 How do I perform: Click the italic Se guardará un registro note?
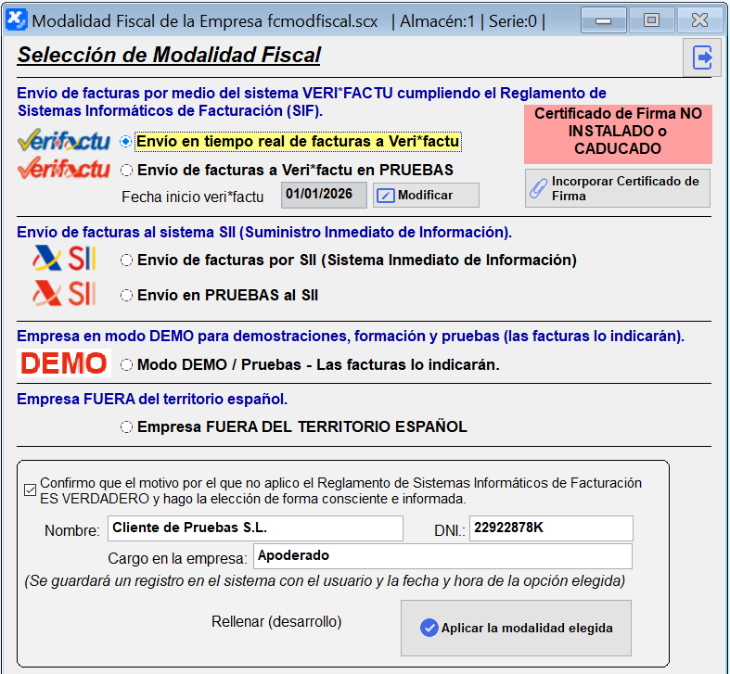point(325,581)
